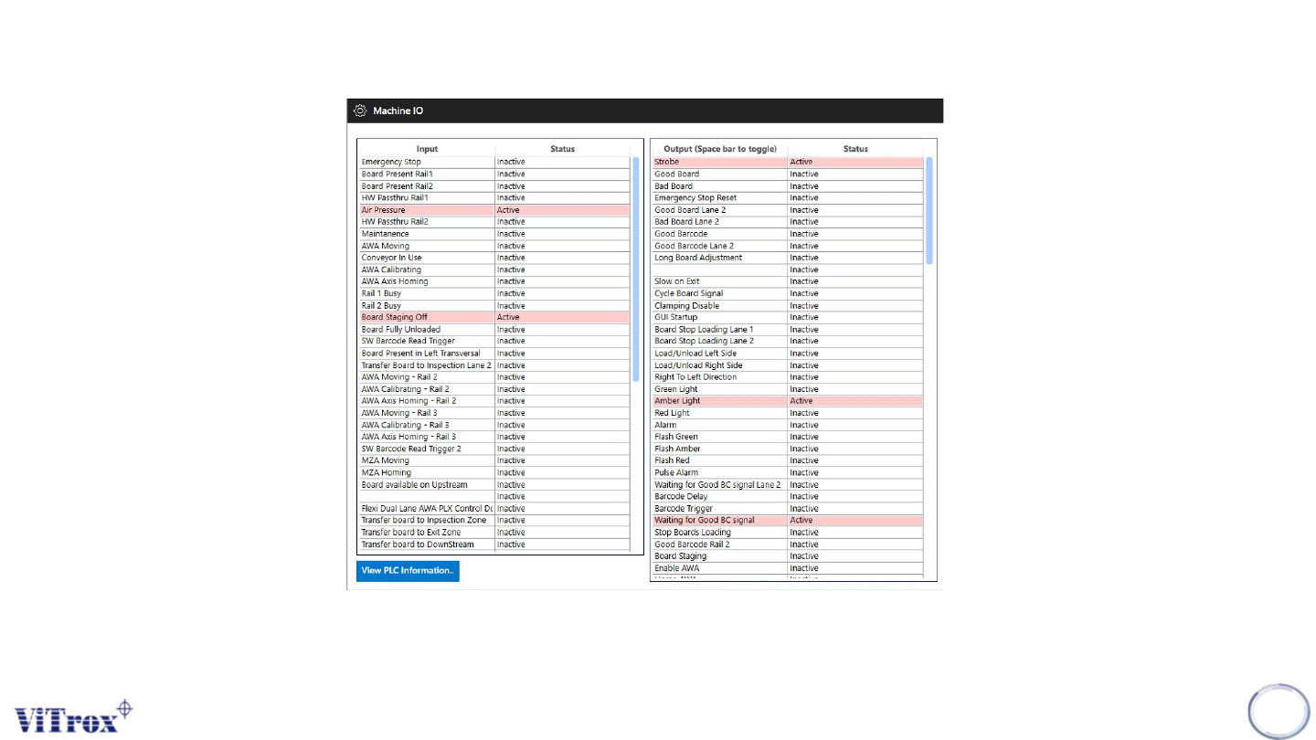This screenshot has width=1316, height=740.
Task: Select the Maintanence input row
Action: click(494, 233)
